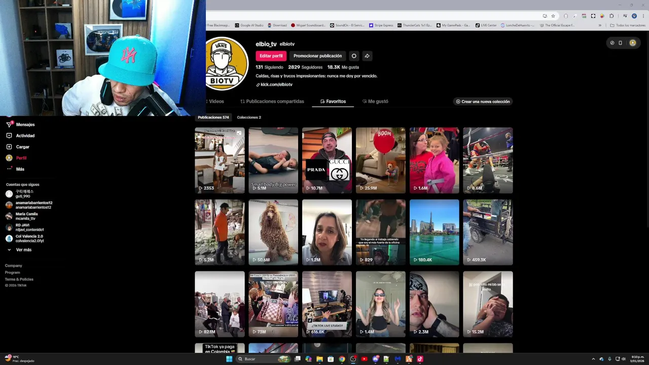649x365 pixels.
Task: Open the kick.com/elbiotv link
Action: tap(274, 85)
